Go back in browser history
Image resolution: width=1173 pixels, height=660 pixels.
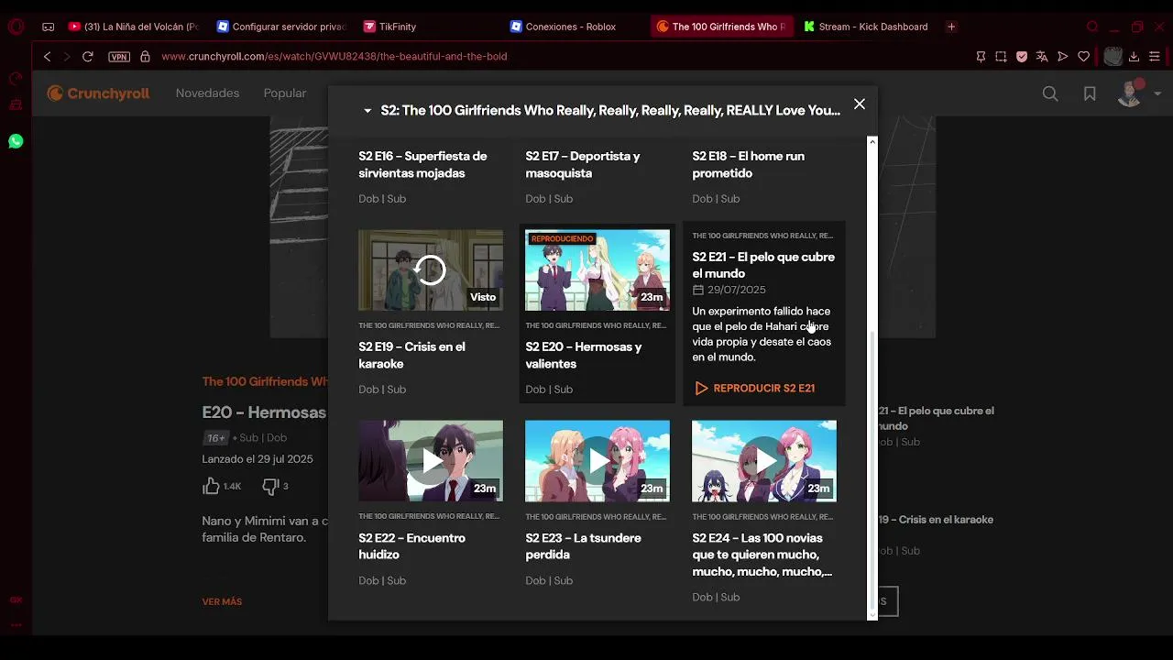point(48,57)
